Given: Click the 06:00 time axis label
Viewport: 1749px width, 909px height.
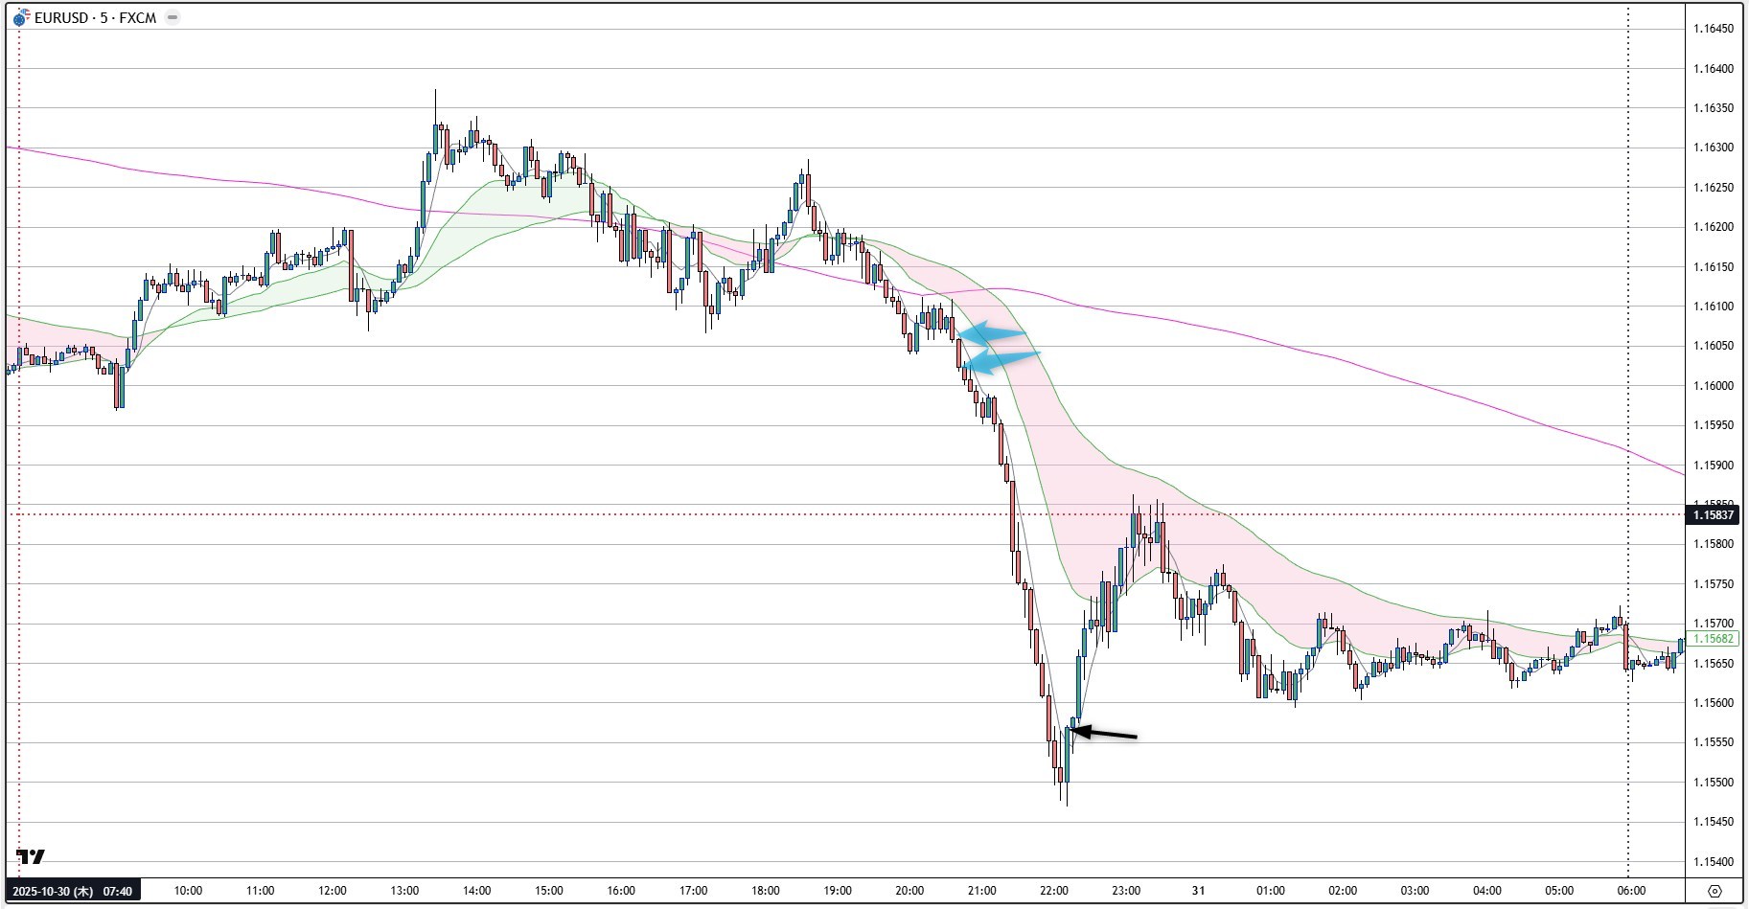Looking at the screenshot, I should click(x=1630, y=891).
